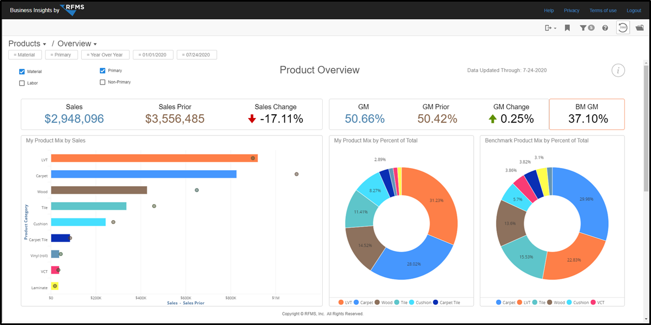Click the green up arrow by GM Change

pyautogui.click(x=492, y=119)
